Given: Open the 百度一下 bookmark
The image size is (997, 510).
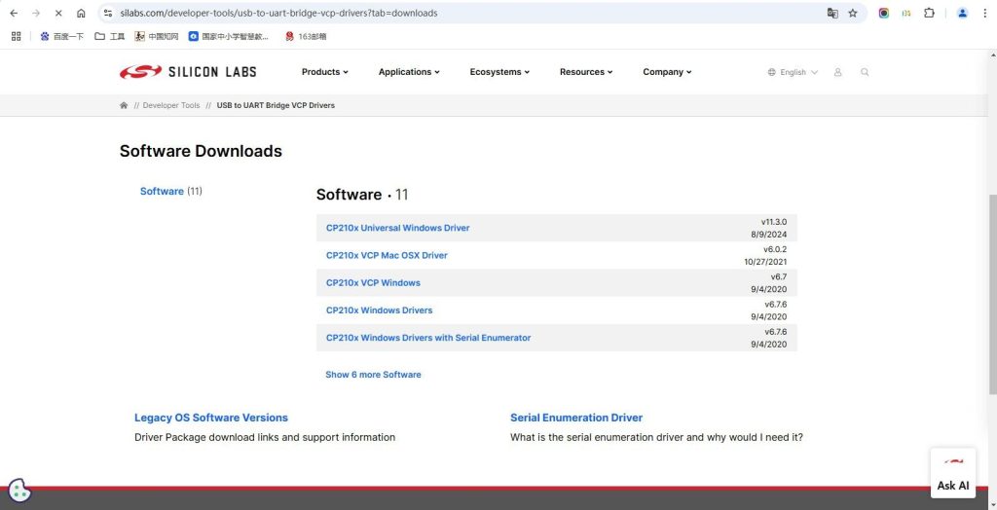Looking at the screenshot, I should coord(61,36).
